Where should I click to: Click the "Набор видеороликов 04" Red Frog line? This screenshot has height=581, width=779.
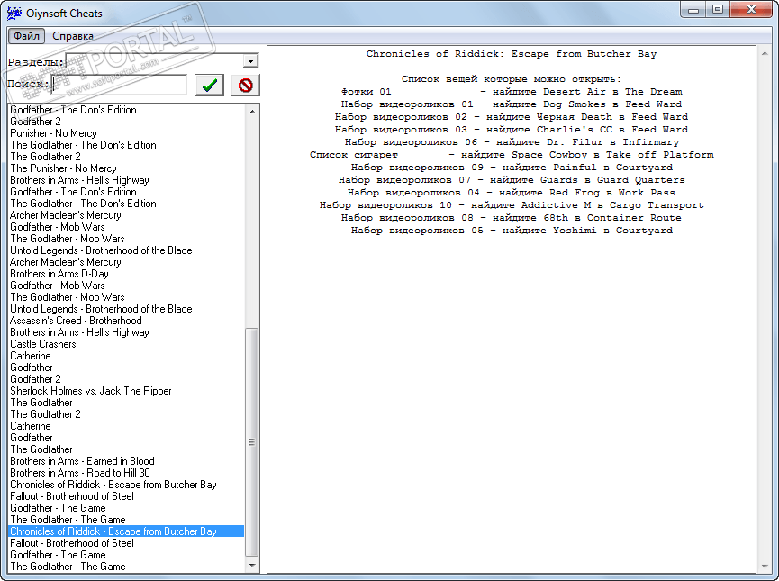tap(512, 193)
